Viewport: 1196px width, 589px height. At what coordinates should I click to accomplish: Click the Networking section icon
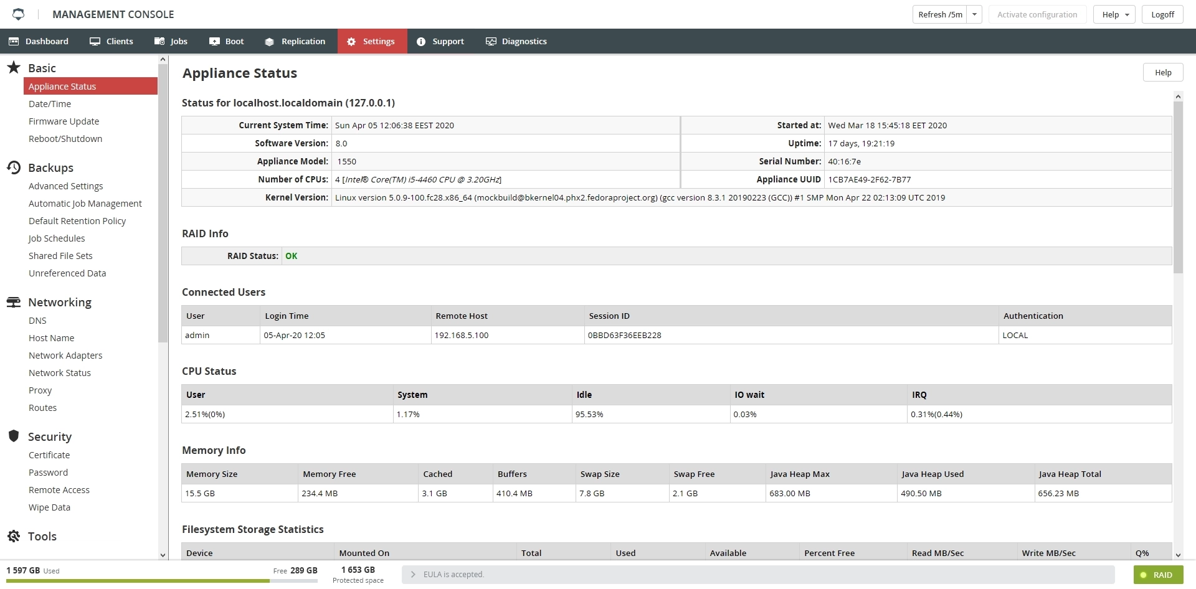coord(14,302)
